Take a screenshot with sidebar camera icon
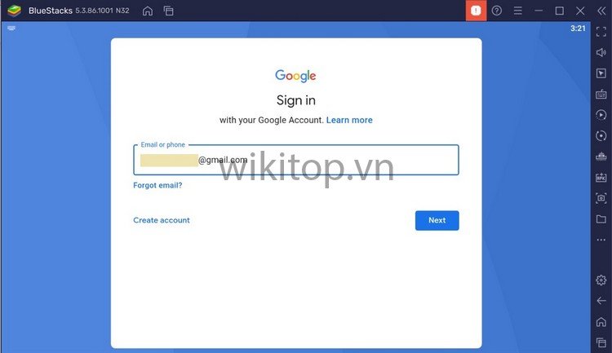Screen dimensions: 612x353 [x=601, y=198]
